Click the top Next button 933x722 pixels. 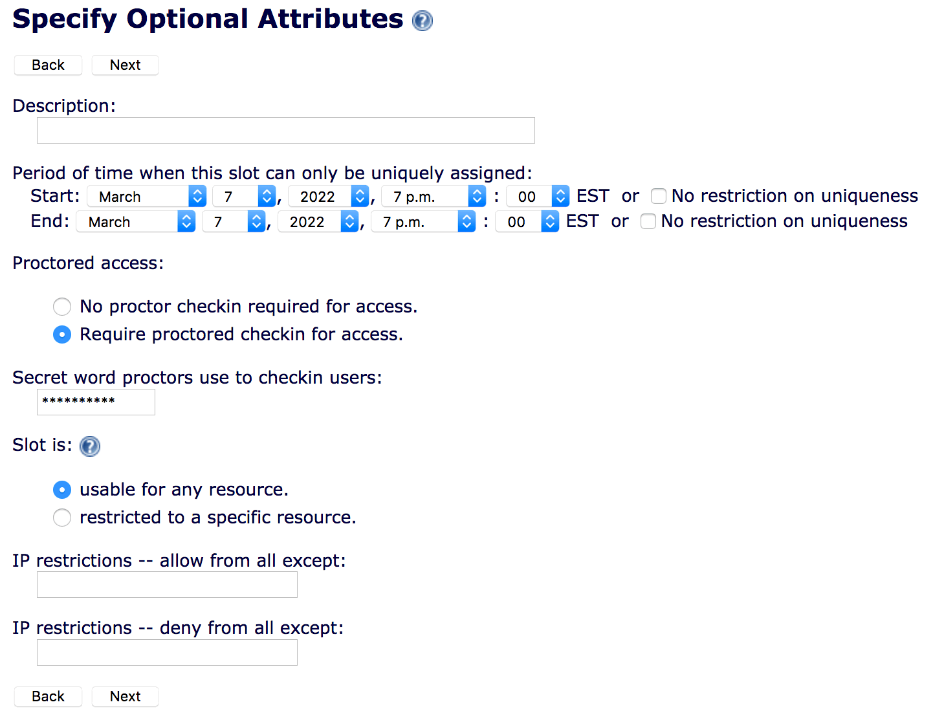click(x=125, y=65)
